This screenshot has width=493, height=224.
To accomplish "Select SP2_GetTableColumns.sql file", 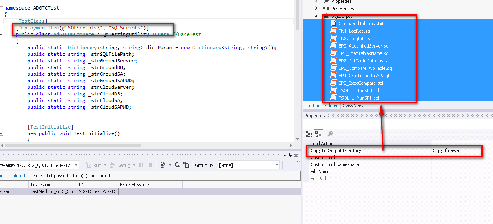I will [x=364, y=61].
